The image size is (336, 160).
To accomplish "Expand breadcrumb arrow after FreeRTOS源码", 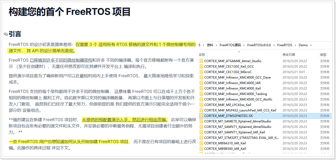I will pos(244,45).
